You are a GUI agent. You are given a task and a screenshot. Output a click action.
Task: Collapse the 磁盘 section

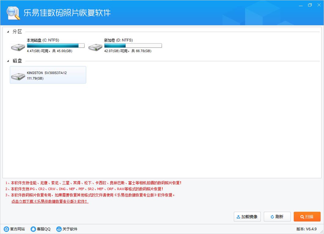8,61
